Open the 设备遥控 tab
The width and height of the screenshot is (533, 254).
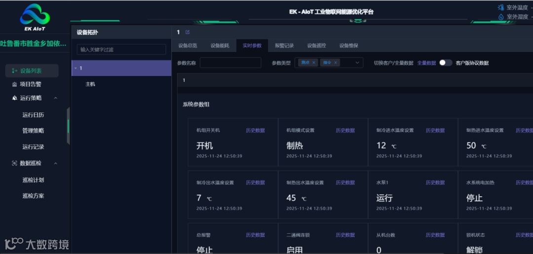[x=316, y=45]
